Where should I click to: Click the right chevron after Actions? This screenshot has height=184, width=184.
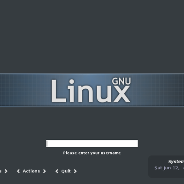45,171
